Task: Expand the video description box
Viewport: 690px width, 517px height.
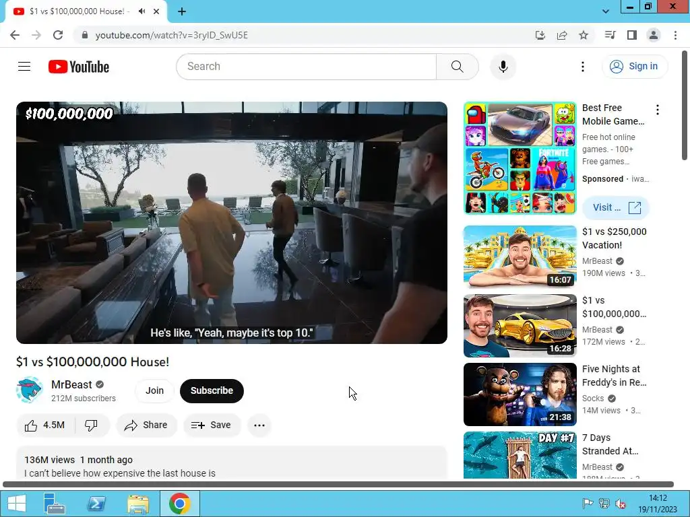Action: coord(232,462)
